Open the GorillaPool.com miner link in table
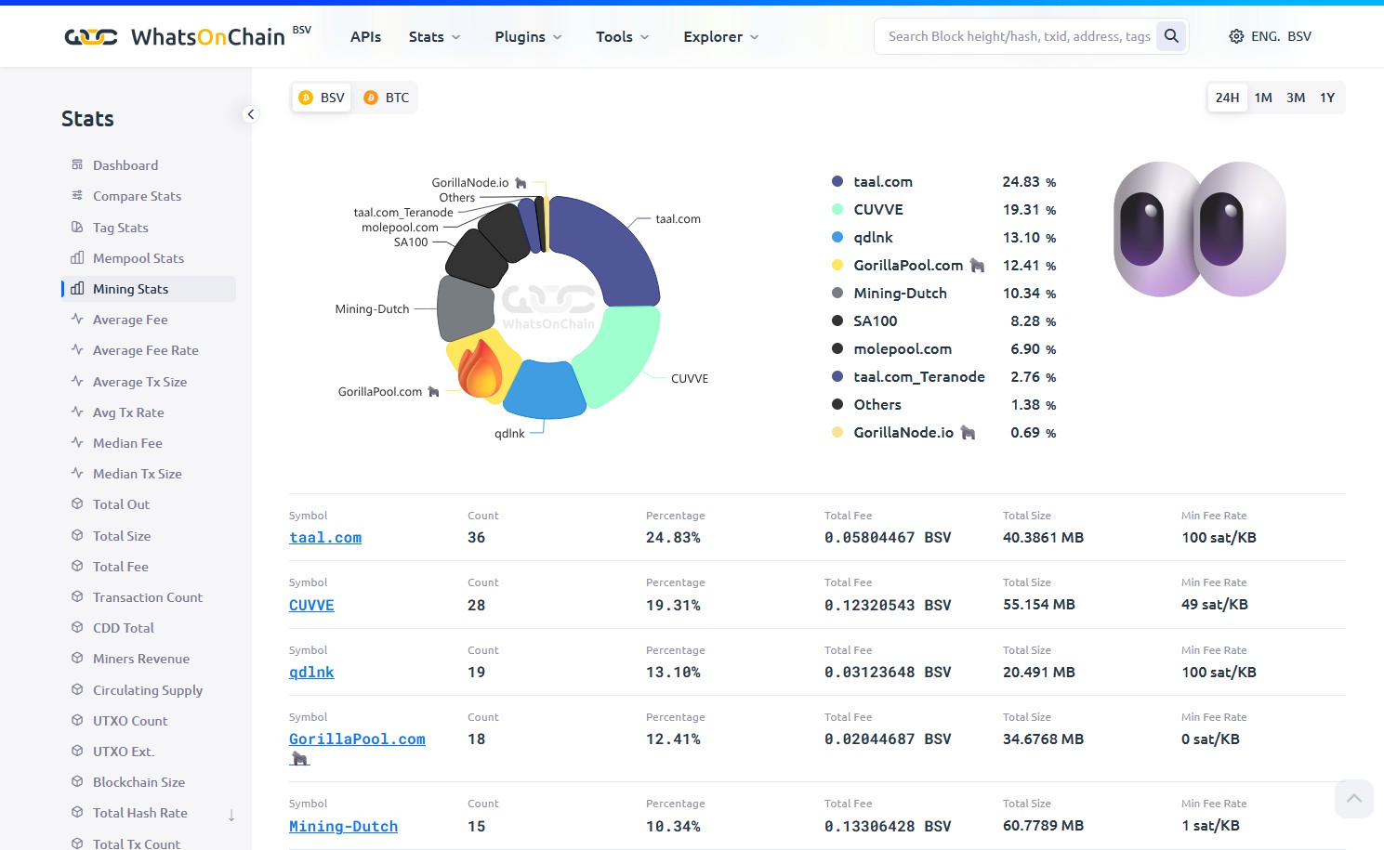1384x850 pixels. click(x=357, y=739)
